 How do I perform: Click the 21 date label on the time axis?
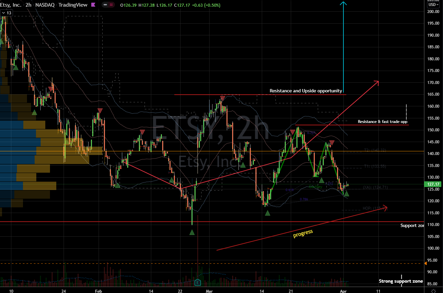pos(291,291)
